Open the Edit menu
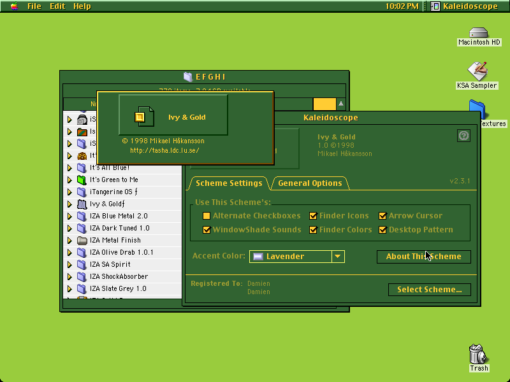510x382 pixels. [57, 6]
